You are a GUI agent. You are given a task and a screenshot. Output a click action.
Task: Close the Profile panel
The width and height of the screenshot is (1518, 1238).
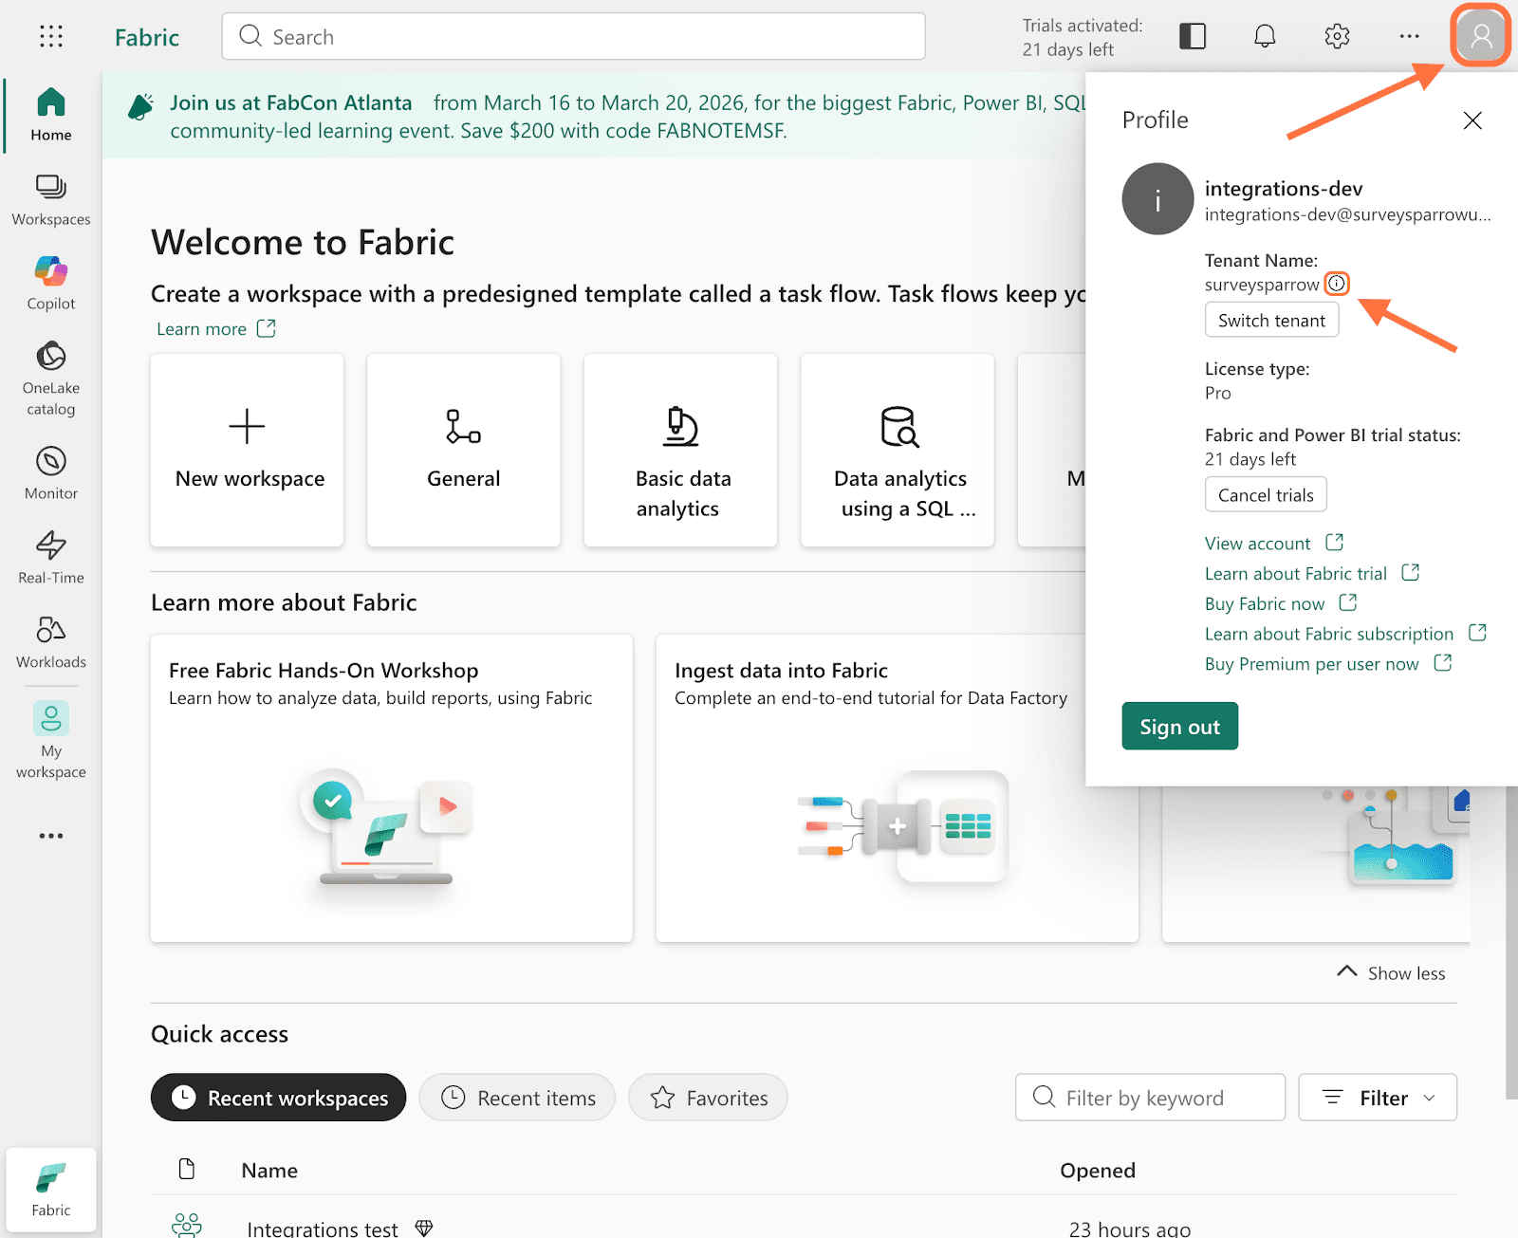(x=1472, y=120)
